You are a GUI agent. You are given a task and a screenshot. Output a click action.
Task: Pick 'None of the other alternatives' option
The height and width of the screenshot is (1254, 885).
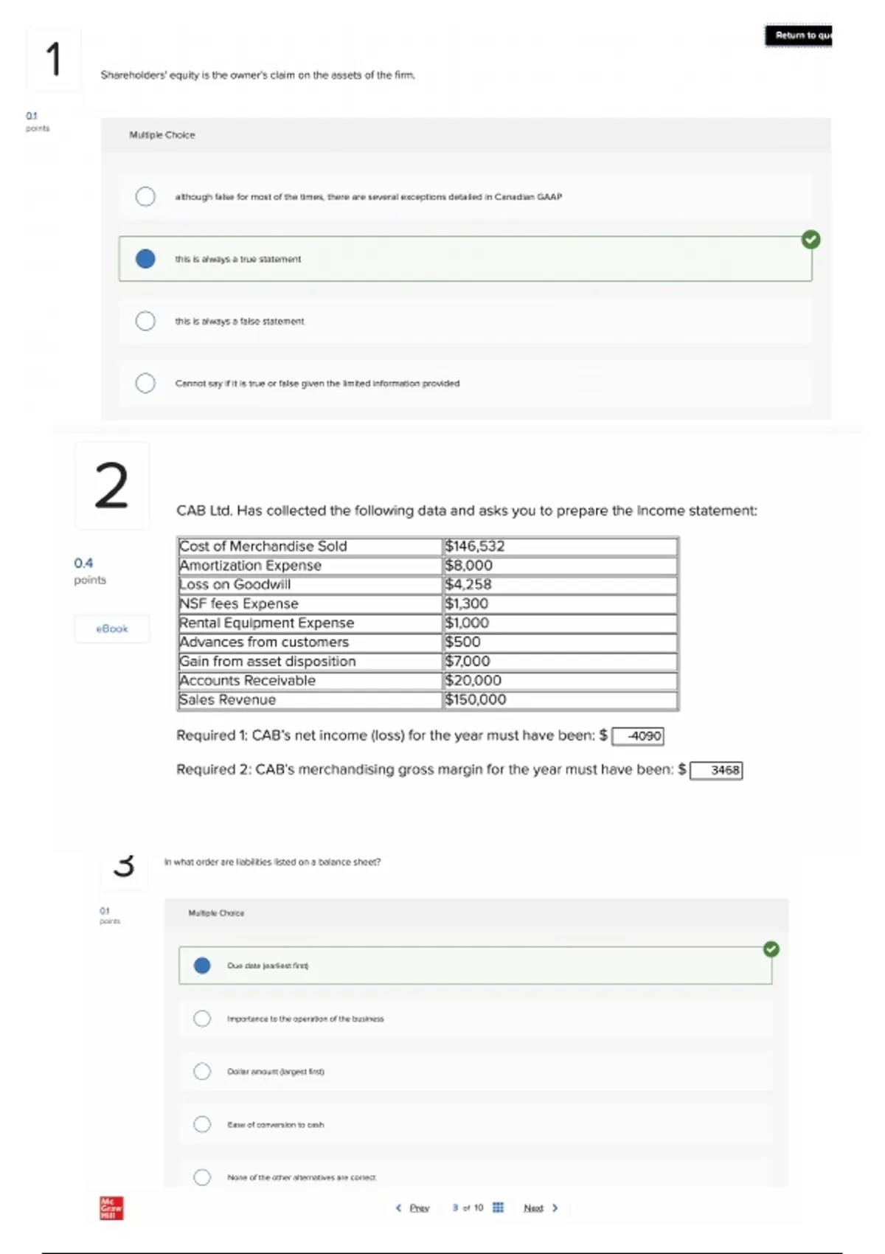tap(202, 1177)
